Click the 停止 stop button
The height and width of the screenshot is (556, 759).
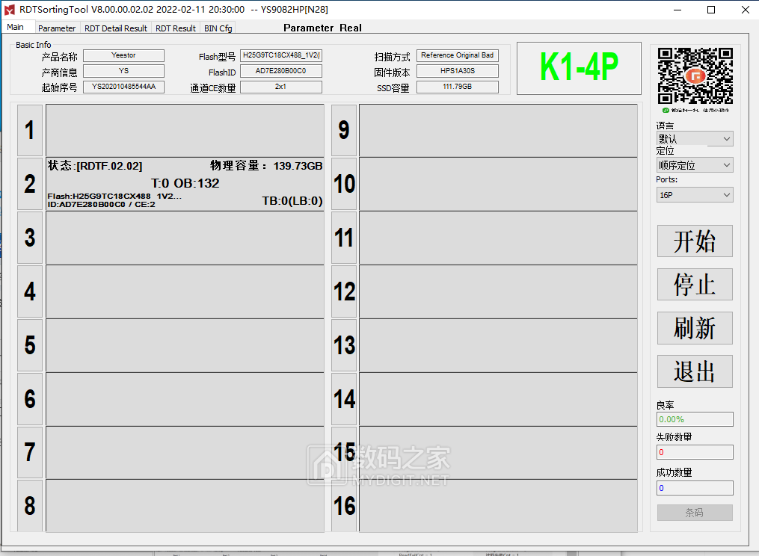coord(694,285)
